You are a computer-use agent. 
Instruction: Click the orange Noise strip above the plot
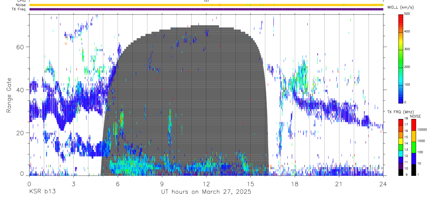click(x=206, y=5)
